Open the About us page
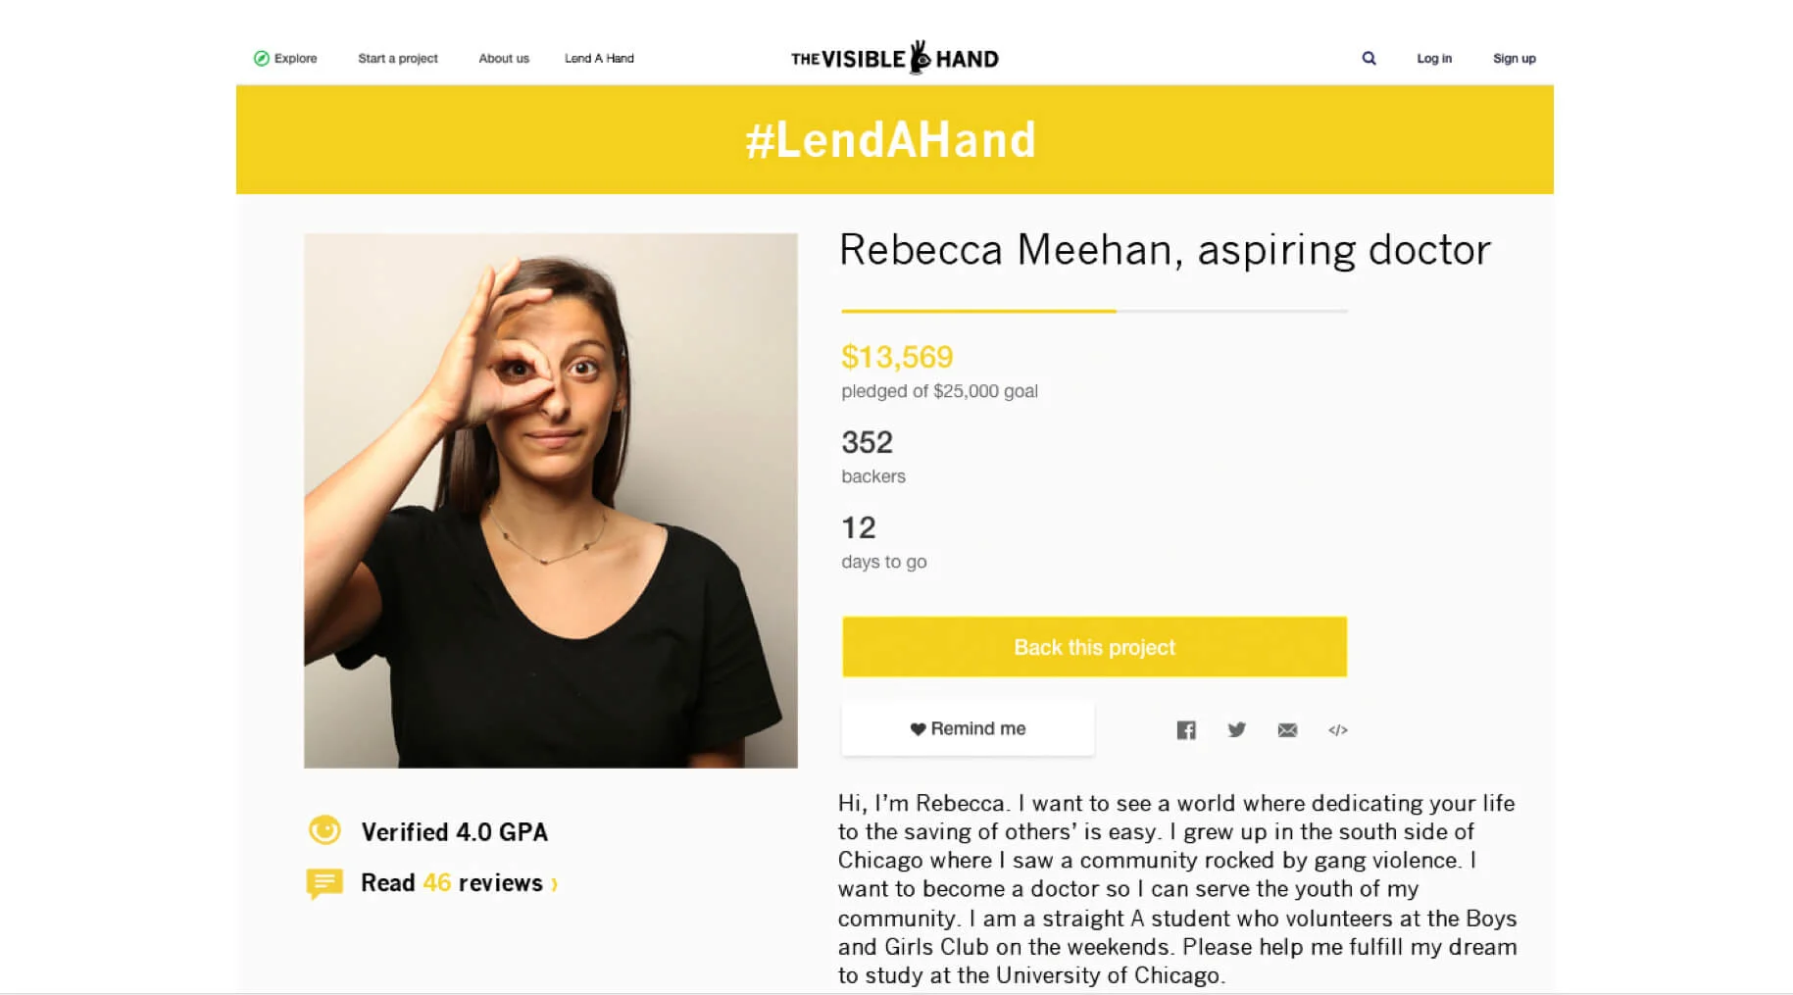Viewport: 1793px width, 995px height. [x=504, y=58]
